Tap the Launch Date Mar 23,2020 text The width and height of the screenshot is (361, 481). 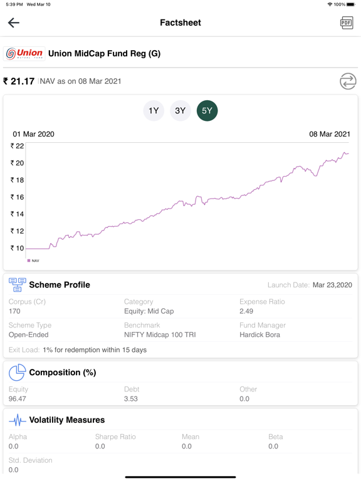point(332,285)
